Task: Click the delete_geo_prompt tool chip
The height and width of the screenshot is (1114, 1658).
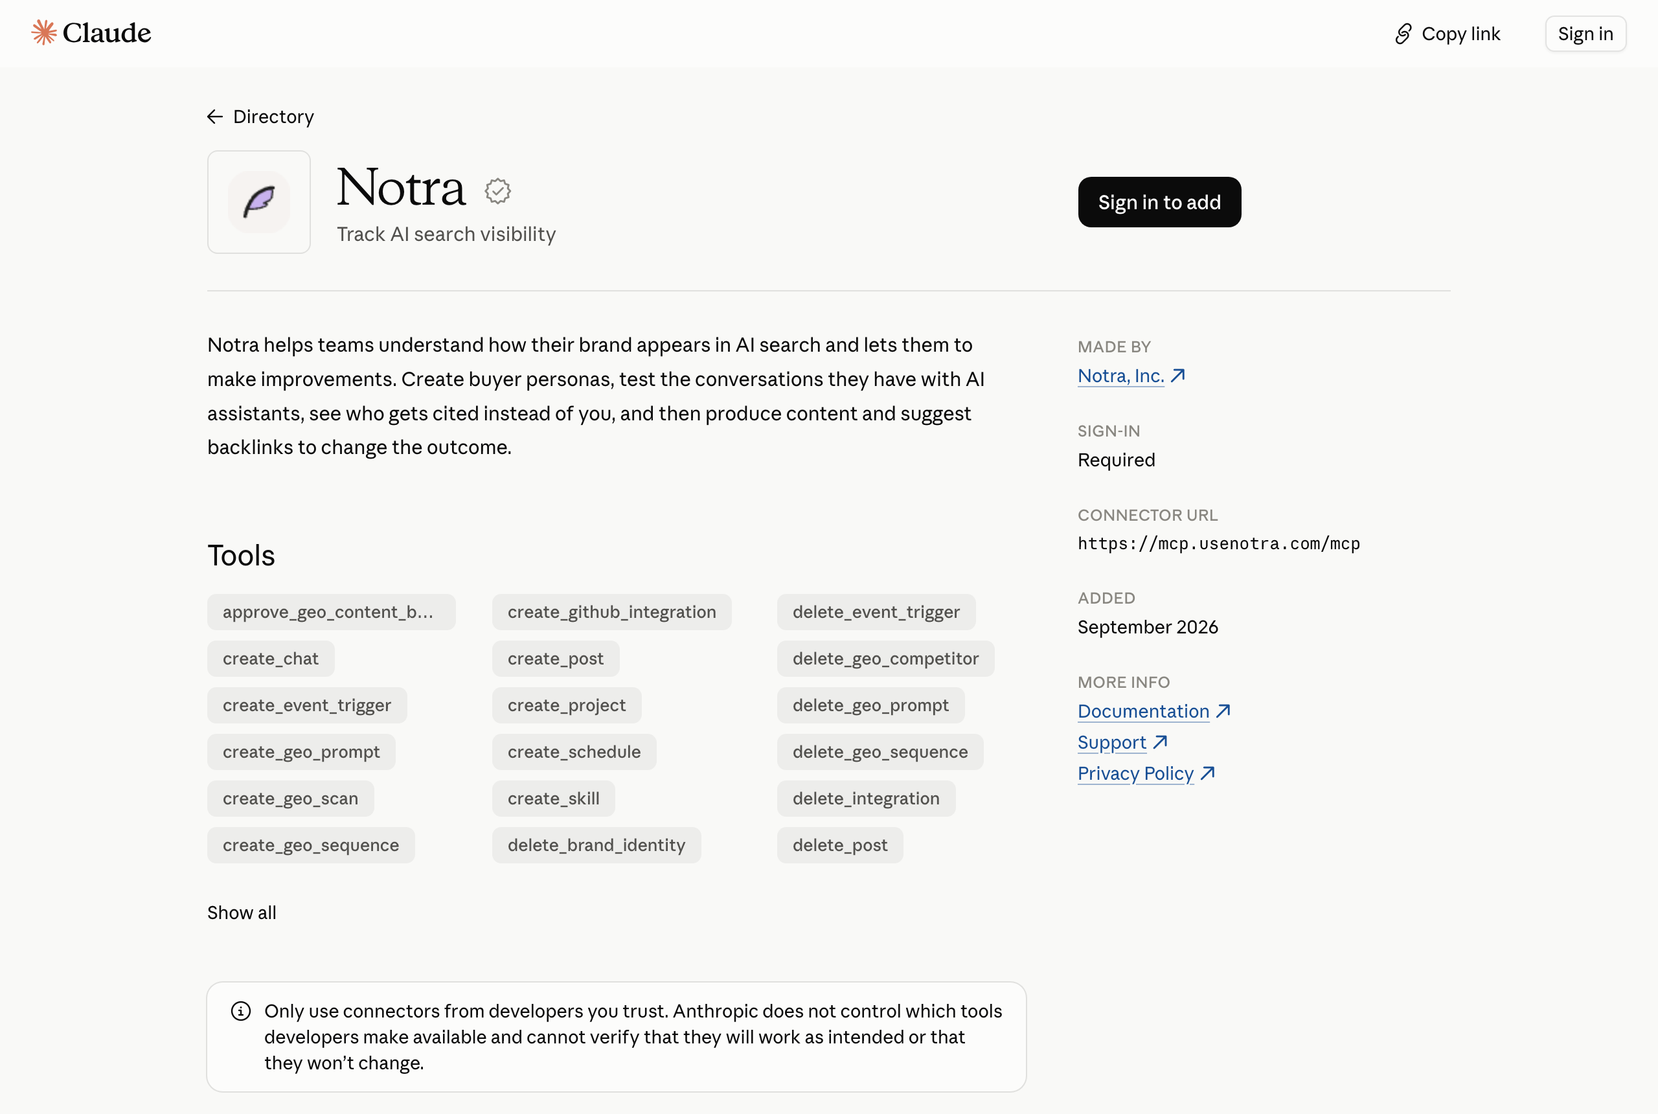Action: (x=870, y=705)
